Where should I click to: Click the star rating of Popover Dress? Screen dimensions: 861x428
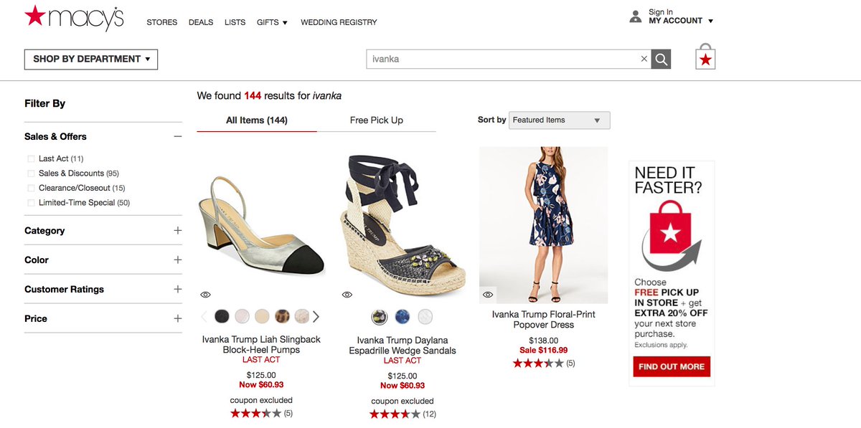pyautogui.click(x=538, y=363)
